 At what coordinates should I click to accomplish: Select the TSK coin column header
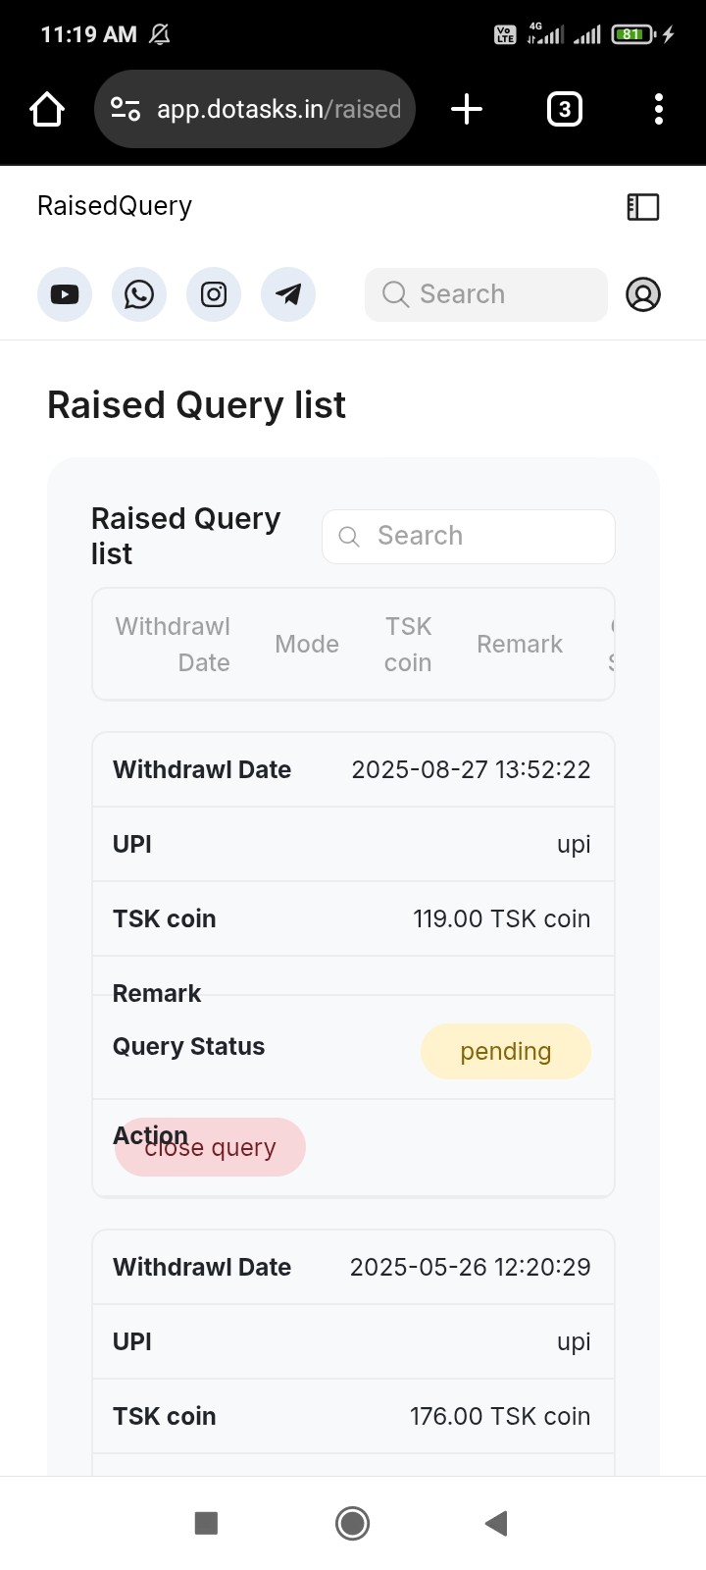pos(408,645)
